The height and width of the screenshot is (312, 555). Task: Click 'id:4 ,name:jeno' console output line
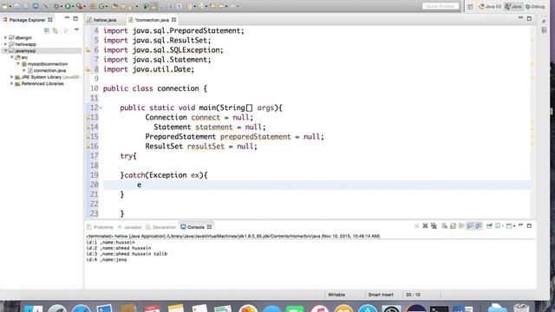tap(107, 260)
